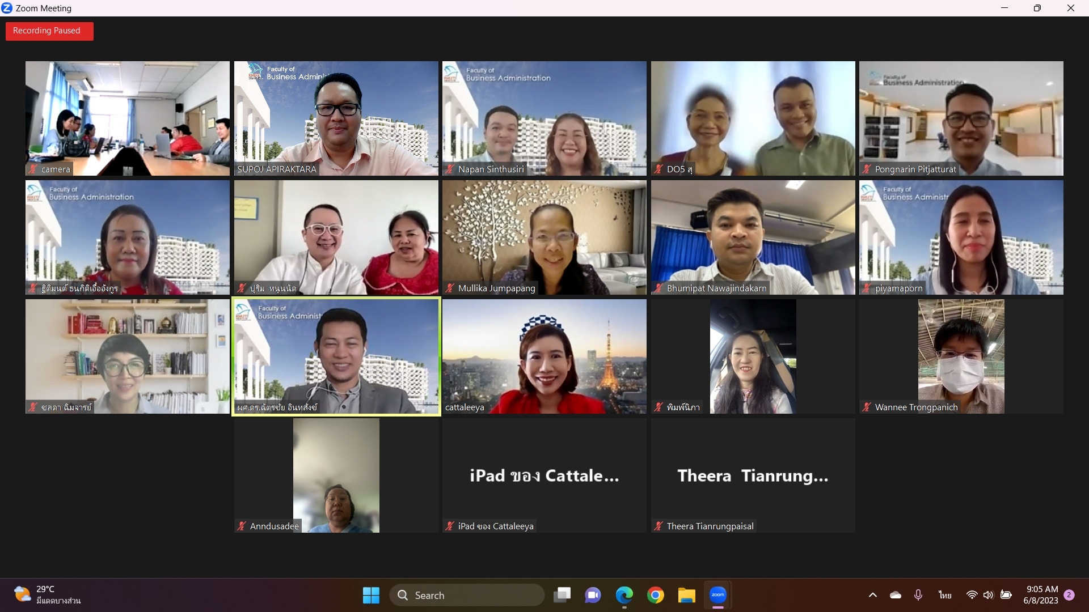Expand the hidden system tray icons
This screenshot has width=1089, height=612.
(873, 595)
